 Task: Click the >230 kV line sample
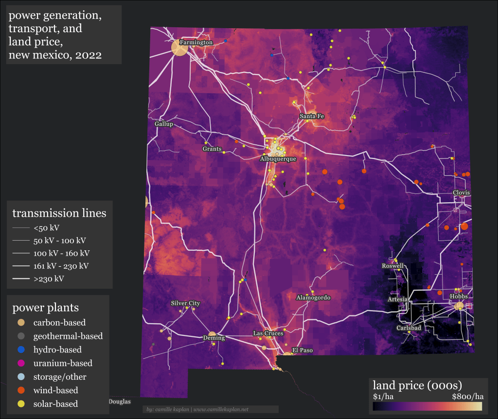tap(21, 279)
